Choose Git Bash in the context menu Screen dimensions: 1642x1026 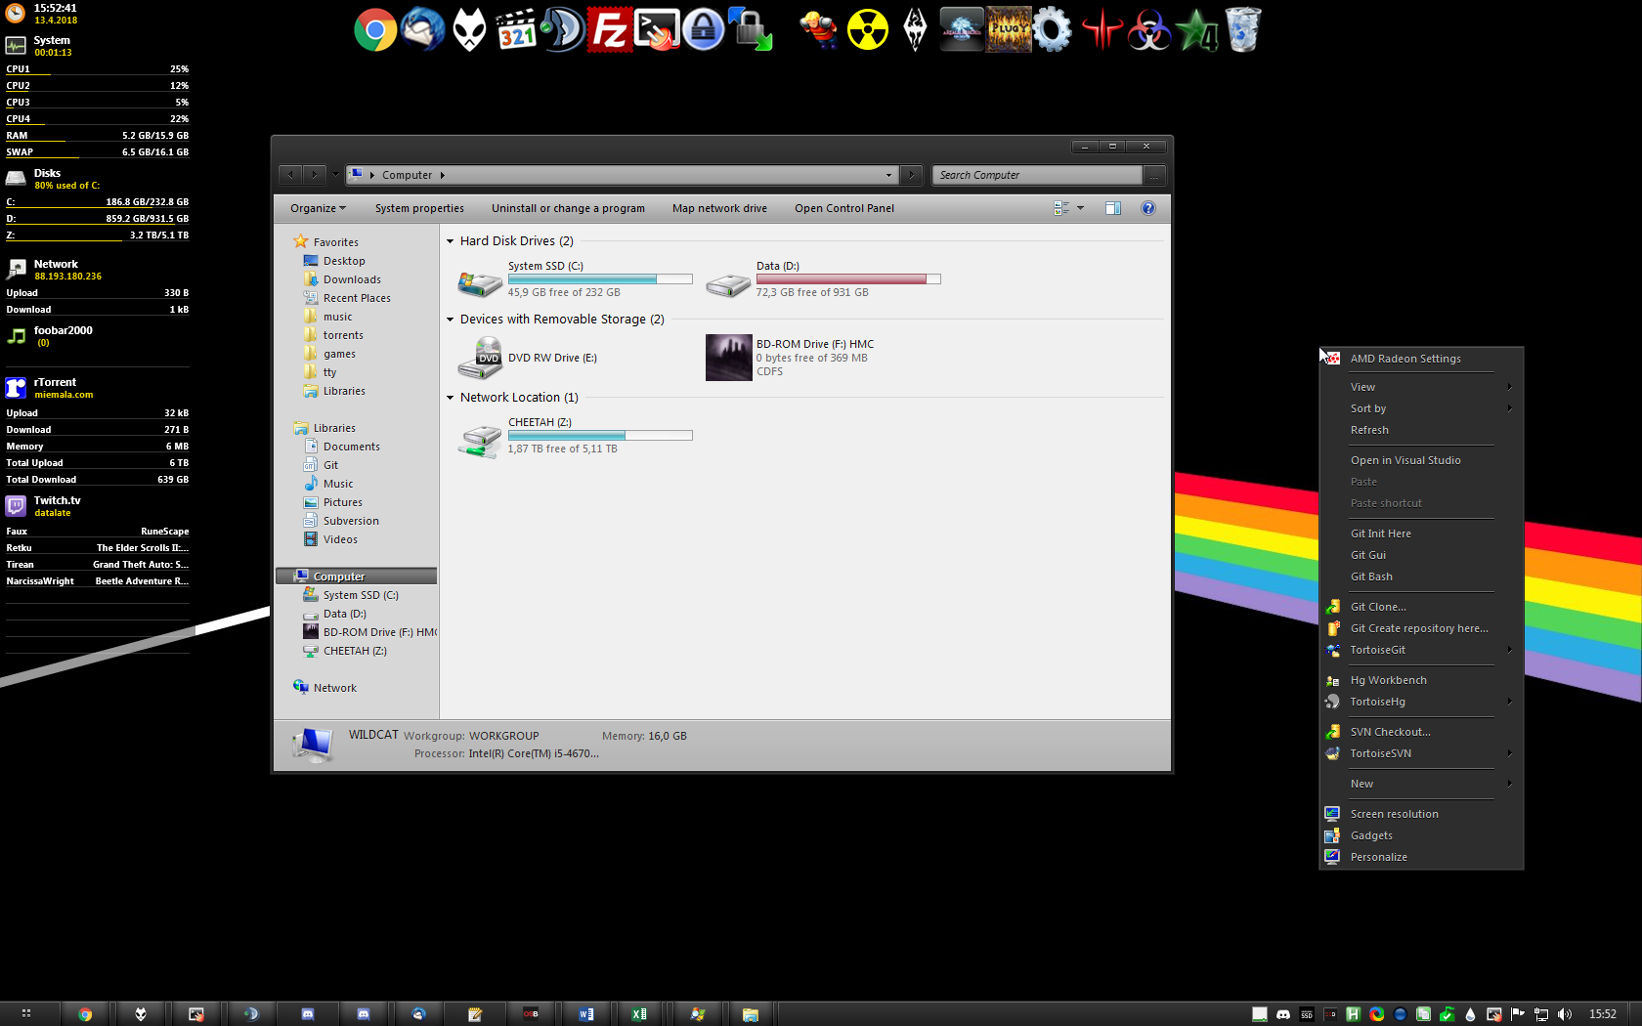point(1371,577)
